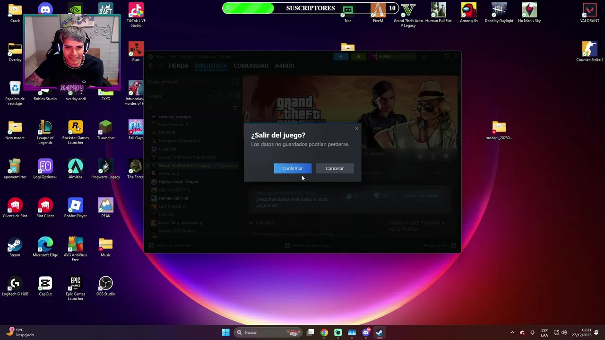Open the New maqet folder
Screen dimensions: 605x340
(x=15, y=130)
